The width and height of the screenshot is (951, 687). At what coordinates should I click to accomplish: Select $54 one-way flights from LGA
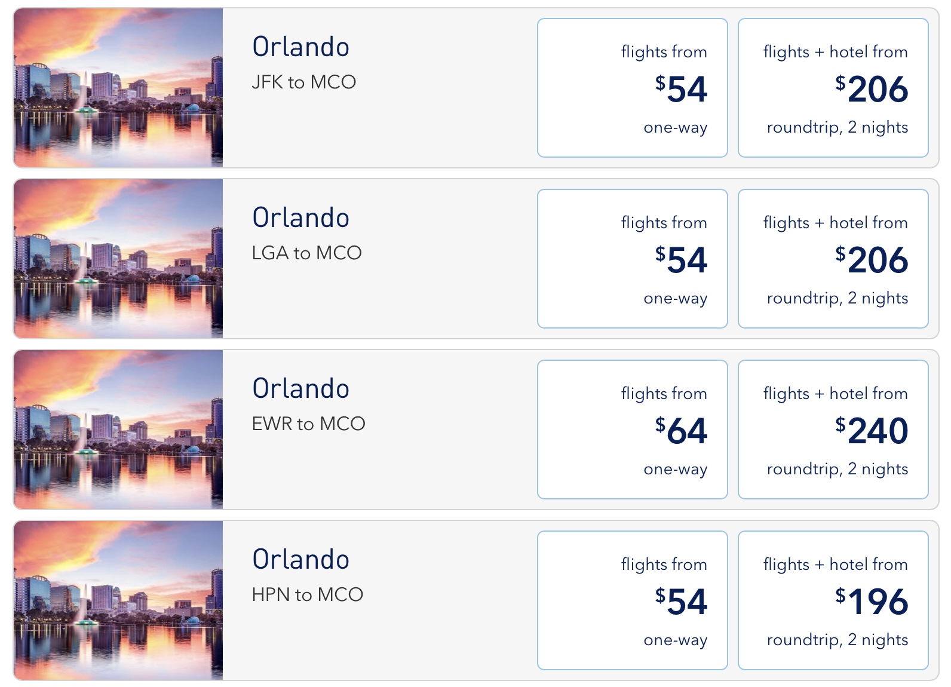[x=632, y=259]
